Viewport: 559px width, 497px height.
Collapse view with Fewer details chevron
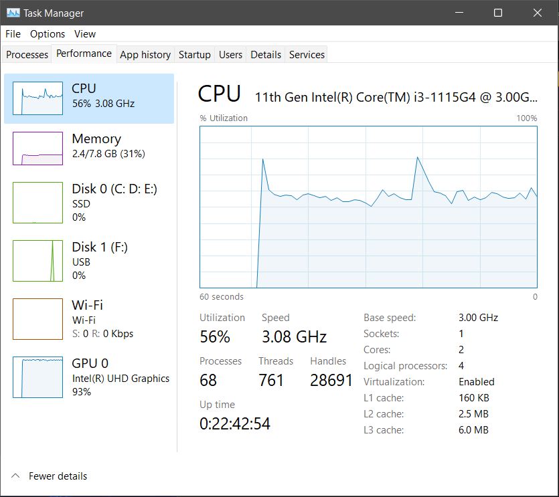(x=15, y=476)
